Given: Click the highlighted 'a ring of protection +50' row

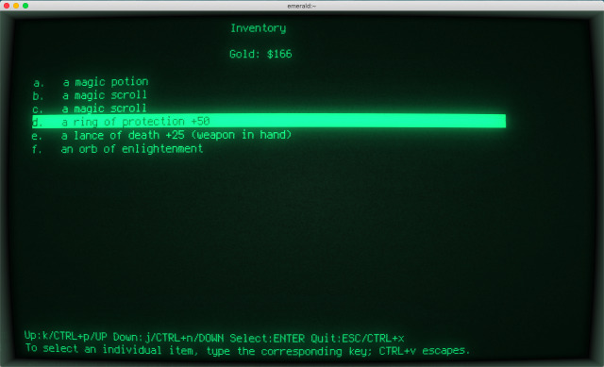Looking at the screenshot, I should click(x=269, y=121).
